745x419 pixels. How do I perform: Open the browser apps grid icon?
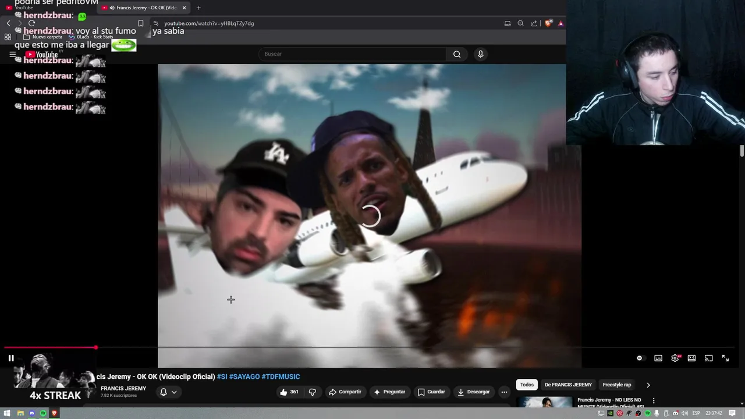8,37
